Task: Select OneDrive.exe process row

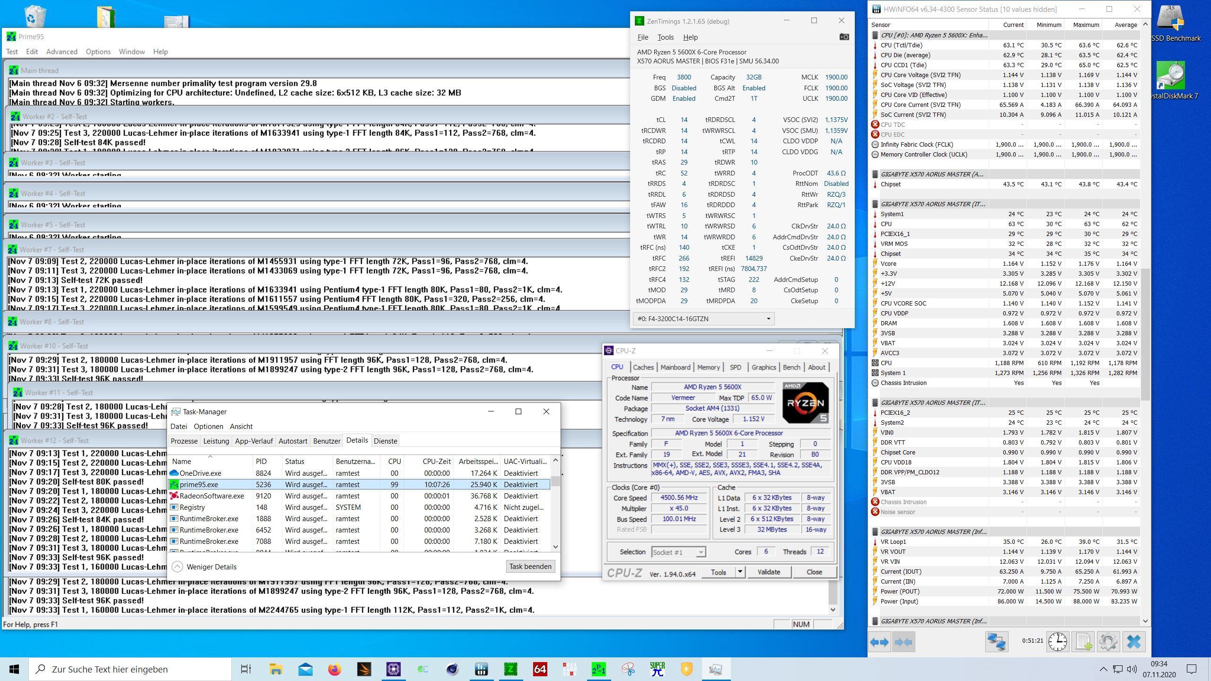Action: pyautogui.click(x=360, y=473)
